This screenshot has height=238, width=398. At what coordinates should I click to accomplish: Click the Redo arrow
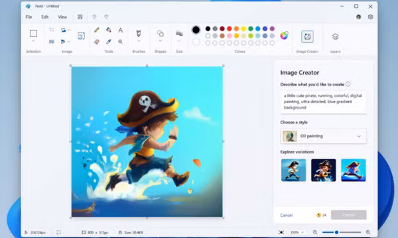[106, 17]
